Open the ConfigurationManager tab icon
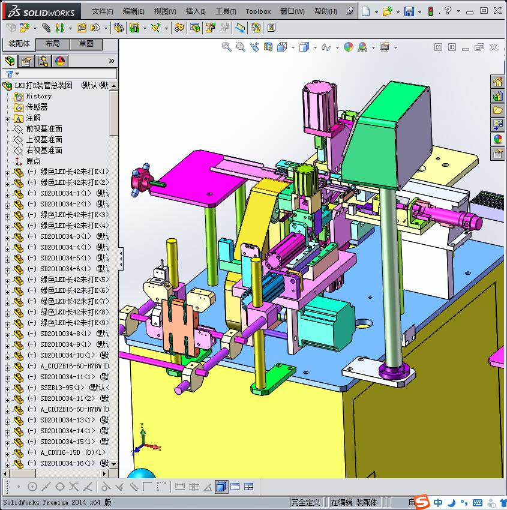 tap(43, 61)
